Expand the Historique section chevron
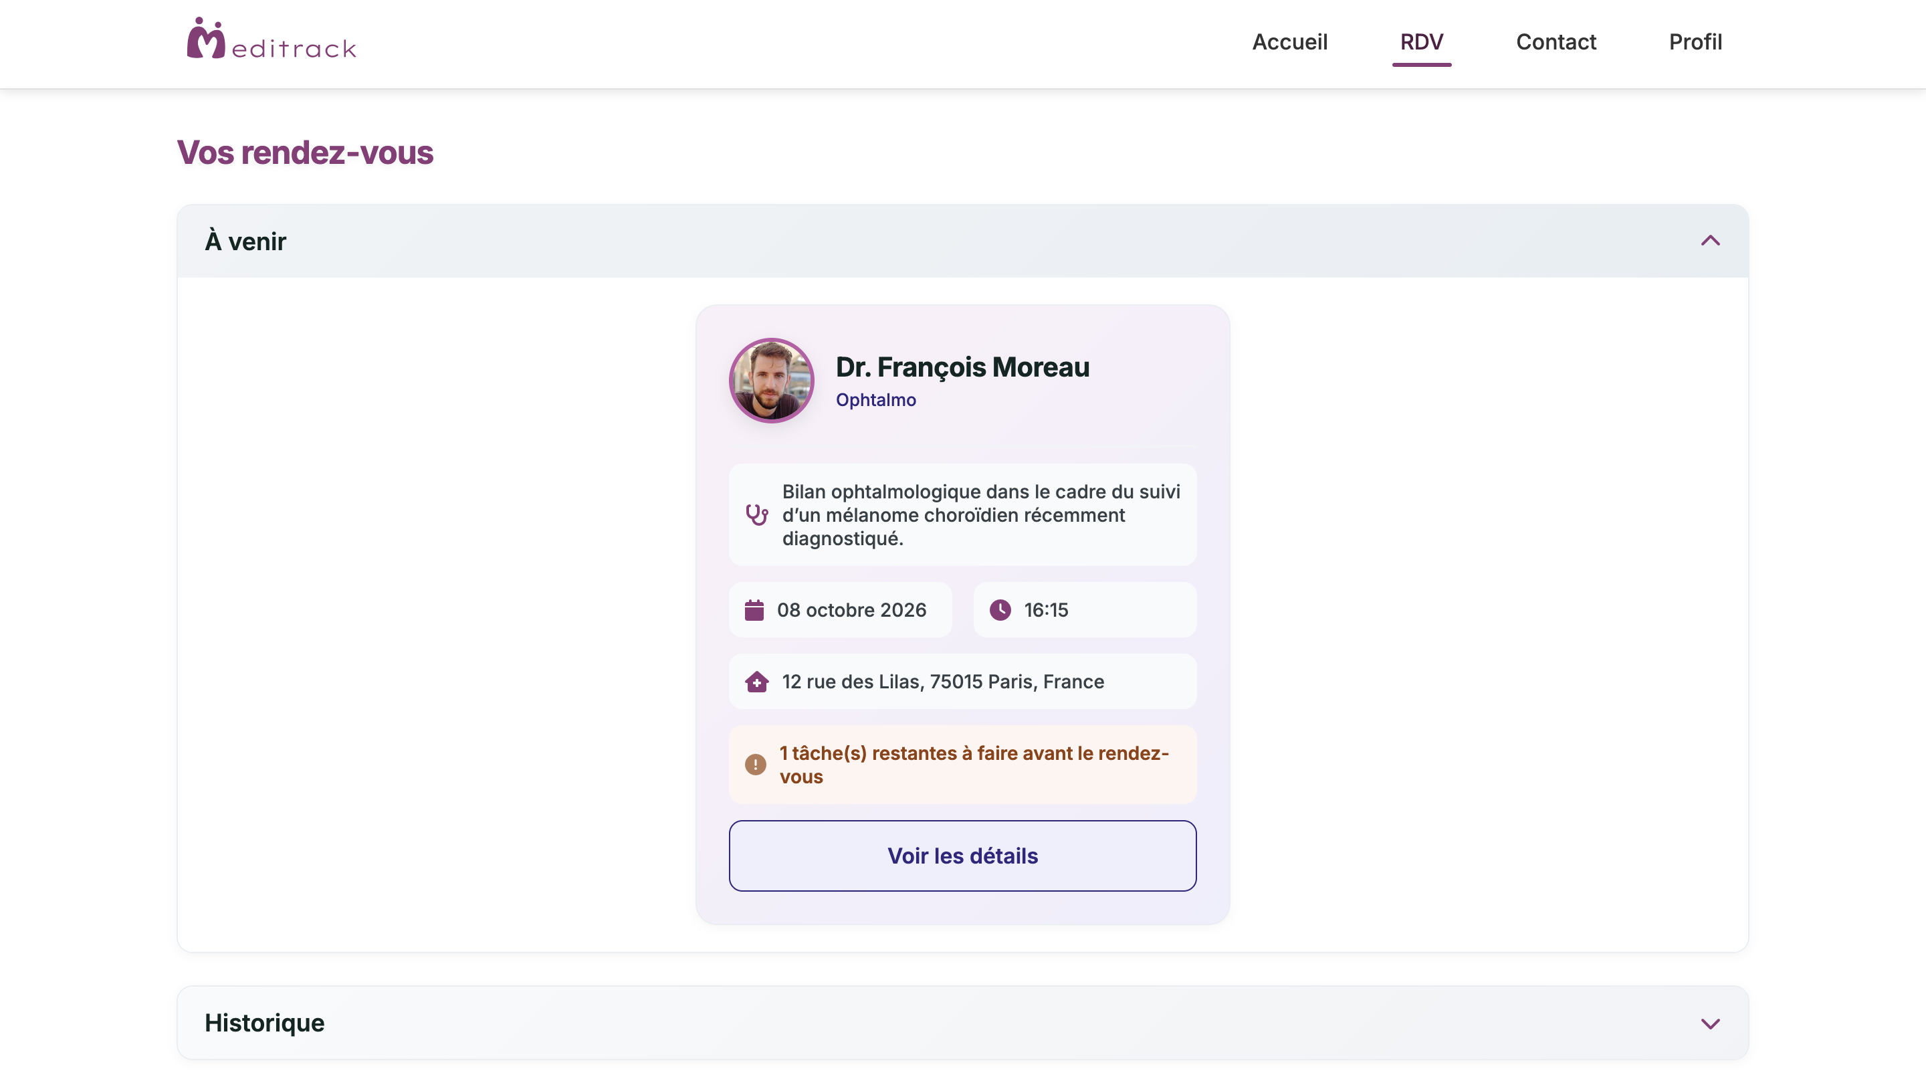Image resolution: width=1926 pixels, height=1085 pixels. [1710, 1023]
